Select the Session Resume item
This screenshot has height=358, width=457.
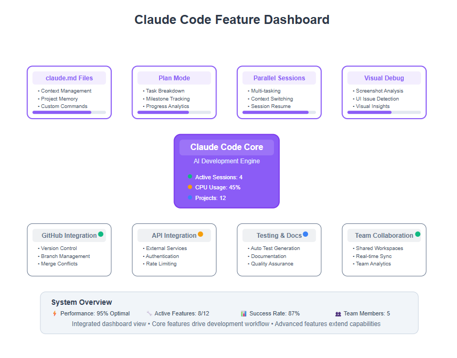(x=270, y=106)
